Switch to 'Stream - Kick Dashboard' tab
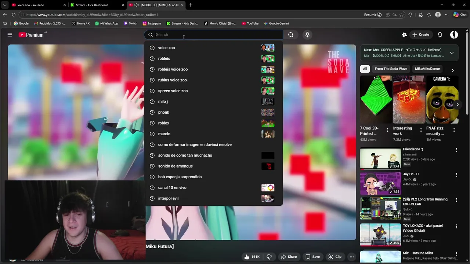 pyautogui.click(x=97, y=5)
